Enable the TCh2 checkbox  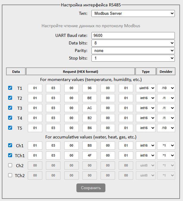[10, 175]
